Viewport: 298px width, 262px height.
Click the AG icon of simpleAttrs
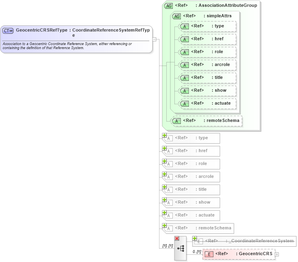pyautogui.click(x=176, y=17)
